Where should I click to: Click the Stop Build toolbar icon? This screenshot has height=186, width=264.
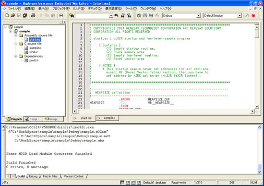(x=157, y=15)
